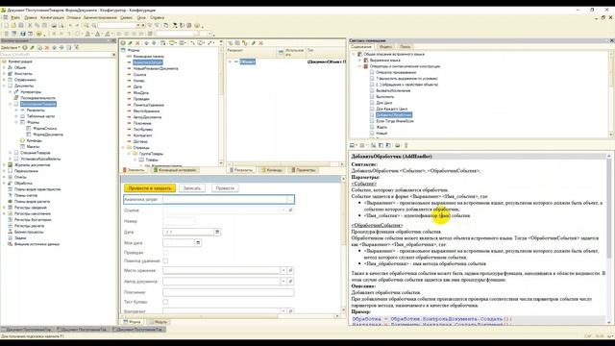Viewport: 615px width, 346px height.
Task: Open the Действия dropdown in configuration panel
Action: click(x=11, y=47)
